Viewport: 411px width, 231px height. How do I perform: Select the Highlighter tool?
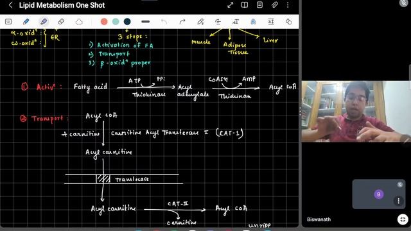click(44, 21)
